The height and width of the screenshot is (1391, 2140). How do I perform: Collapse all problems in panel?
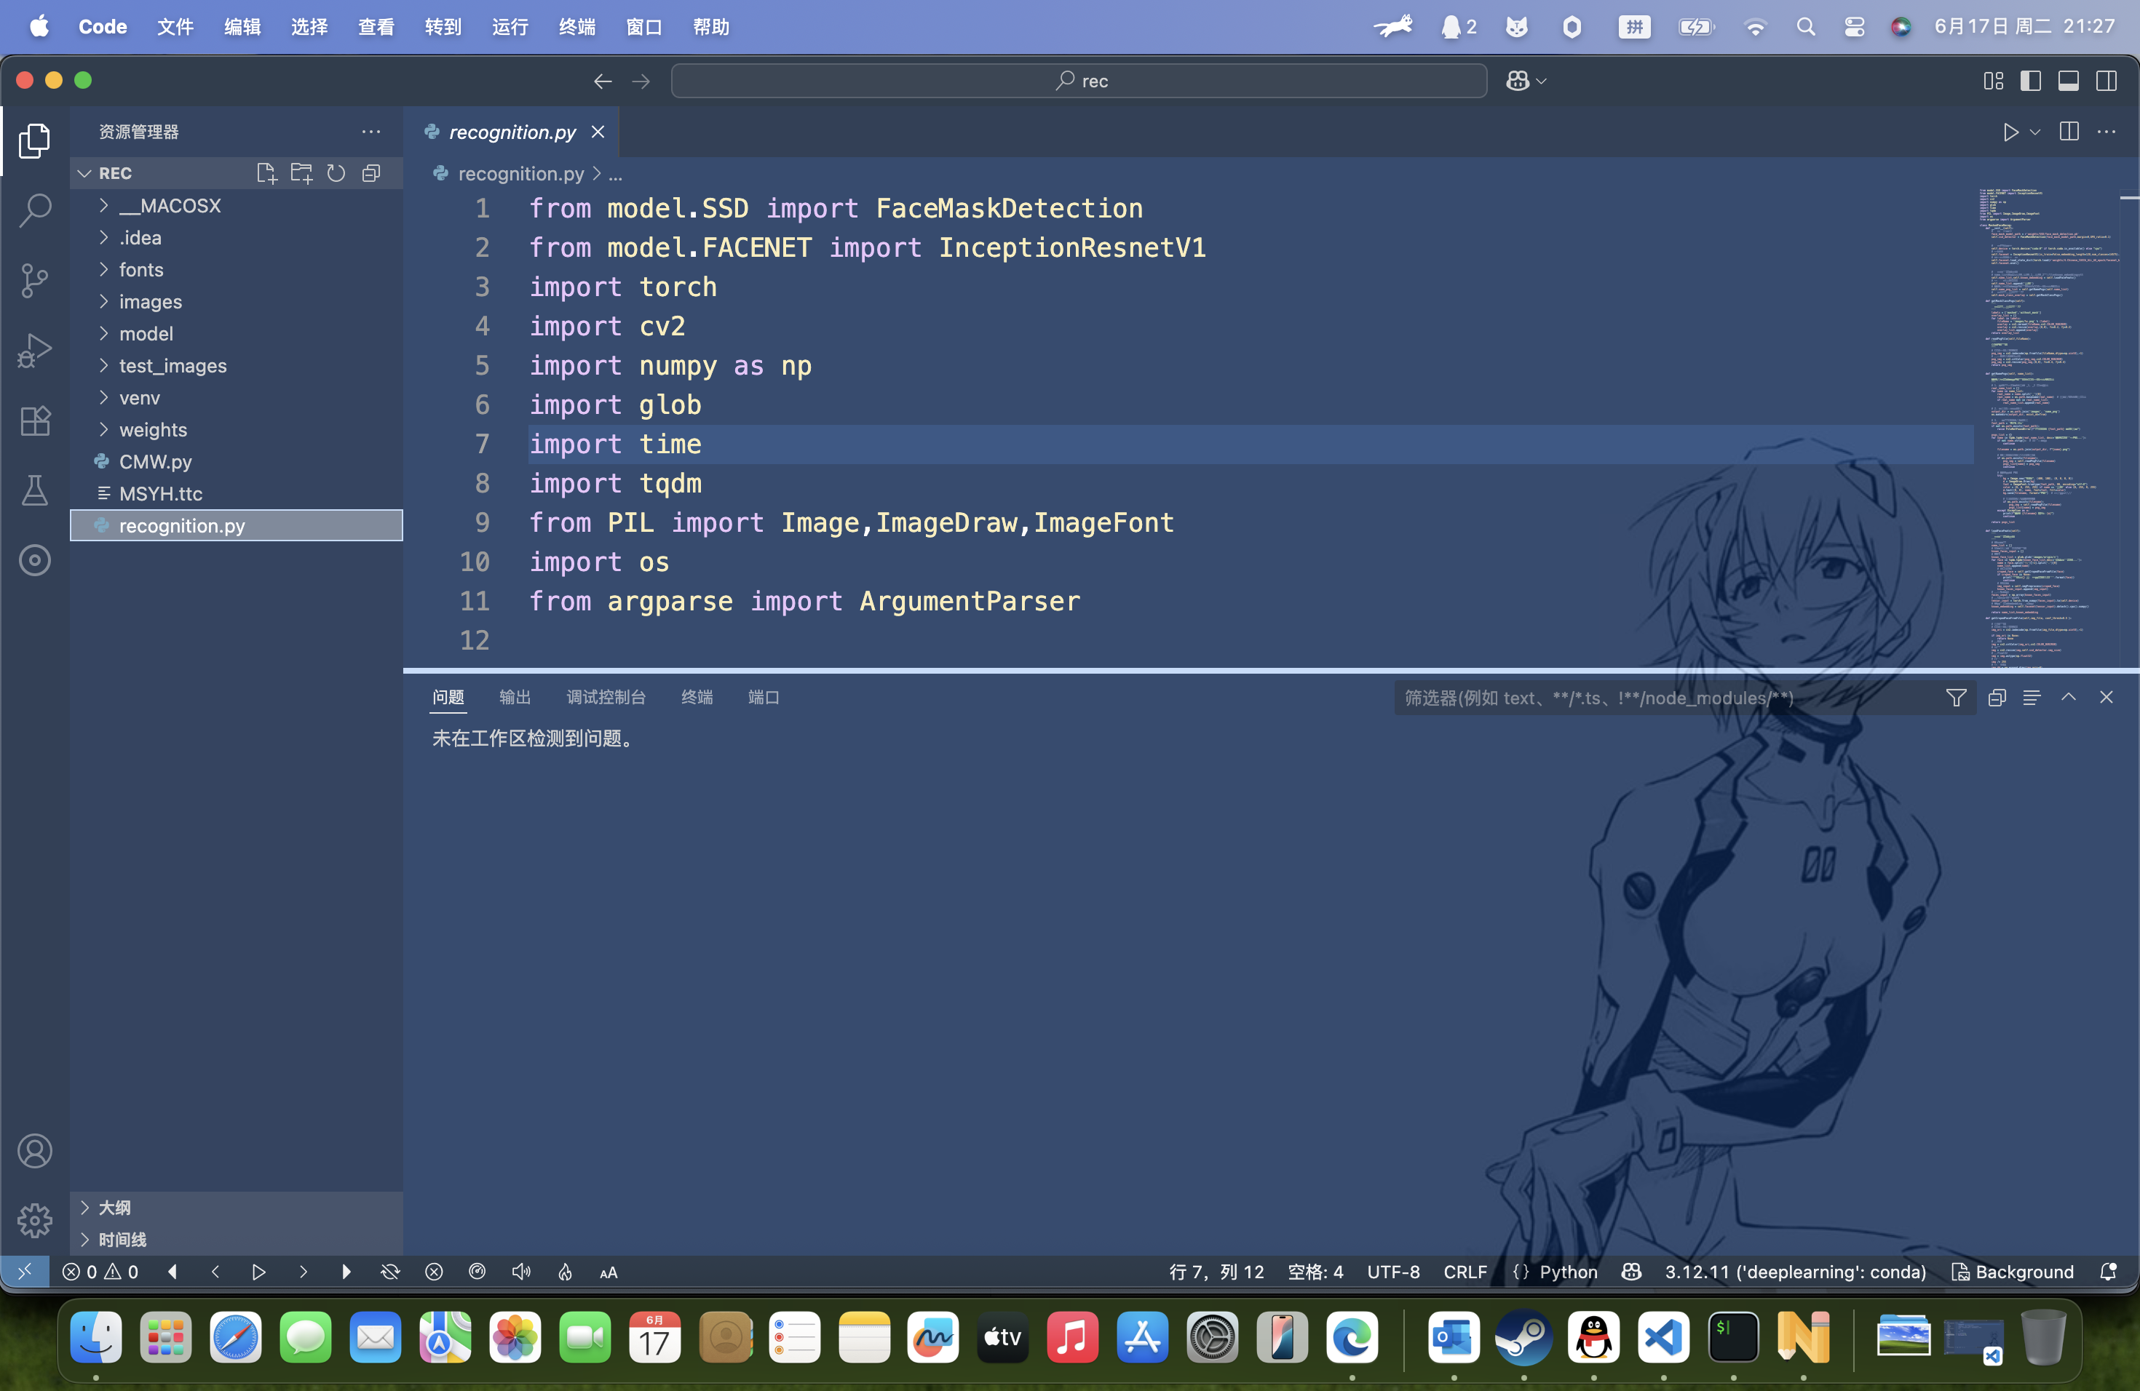(x=1997, y=697)
